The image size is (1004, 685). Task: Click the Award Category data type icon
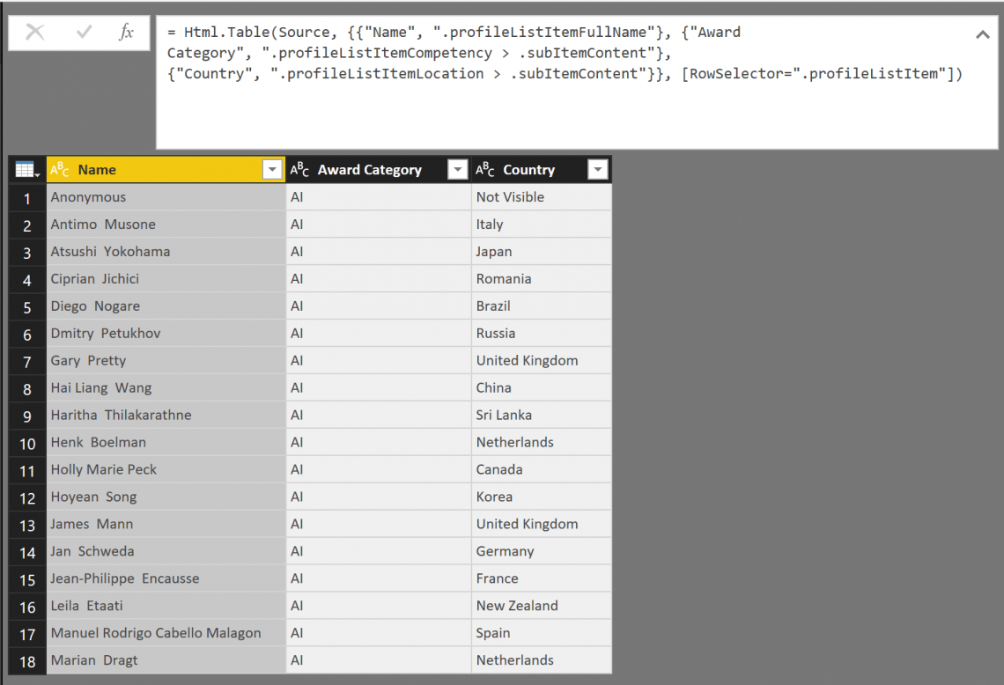299,170
